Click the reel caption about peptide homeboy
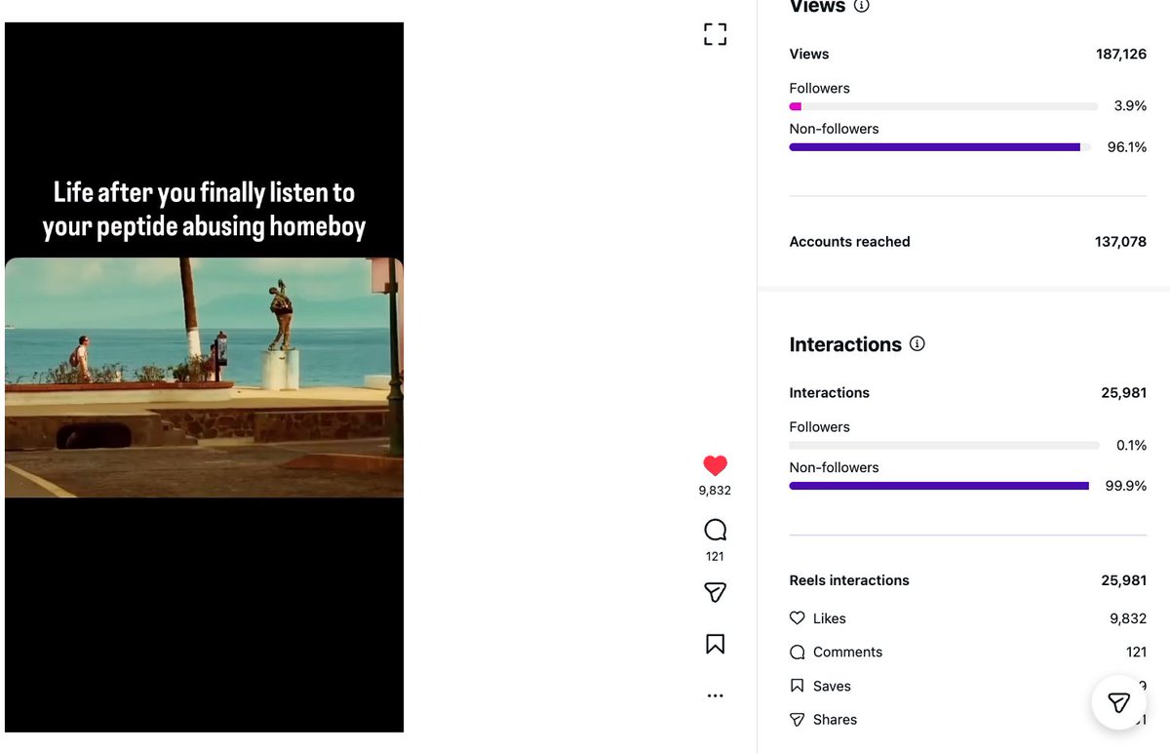This screenshot has width=1170, height=753. 204,210
